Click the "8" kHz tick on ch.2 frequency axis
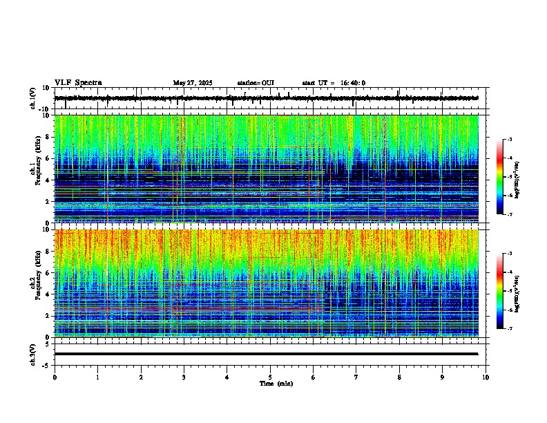This screenshot has width=547, height=423. coord(48,252)
